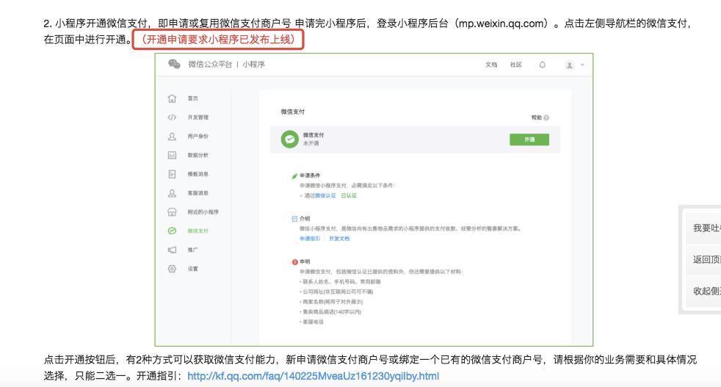Click the 返回顶 back-to-top button at right edge

coord(703,259)
